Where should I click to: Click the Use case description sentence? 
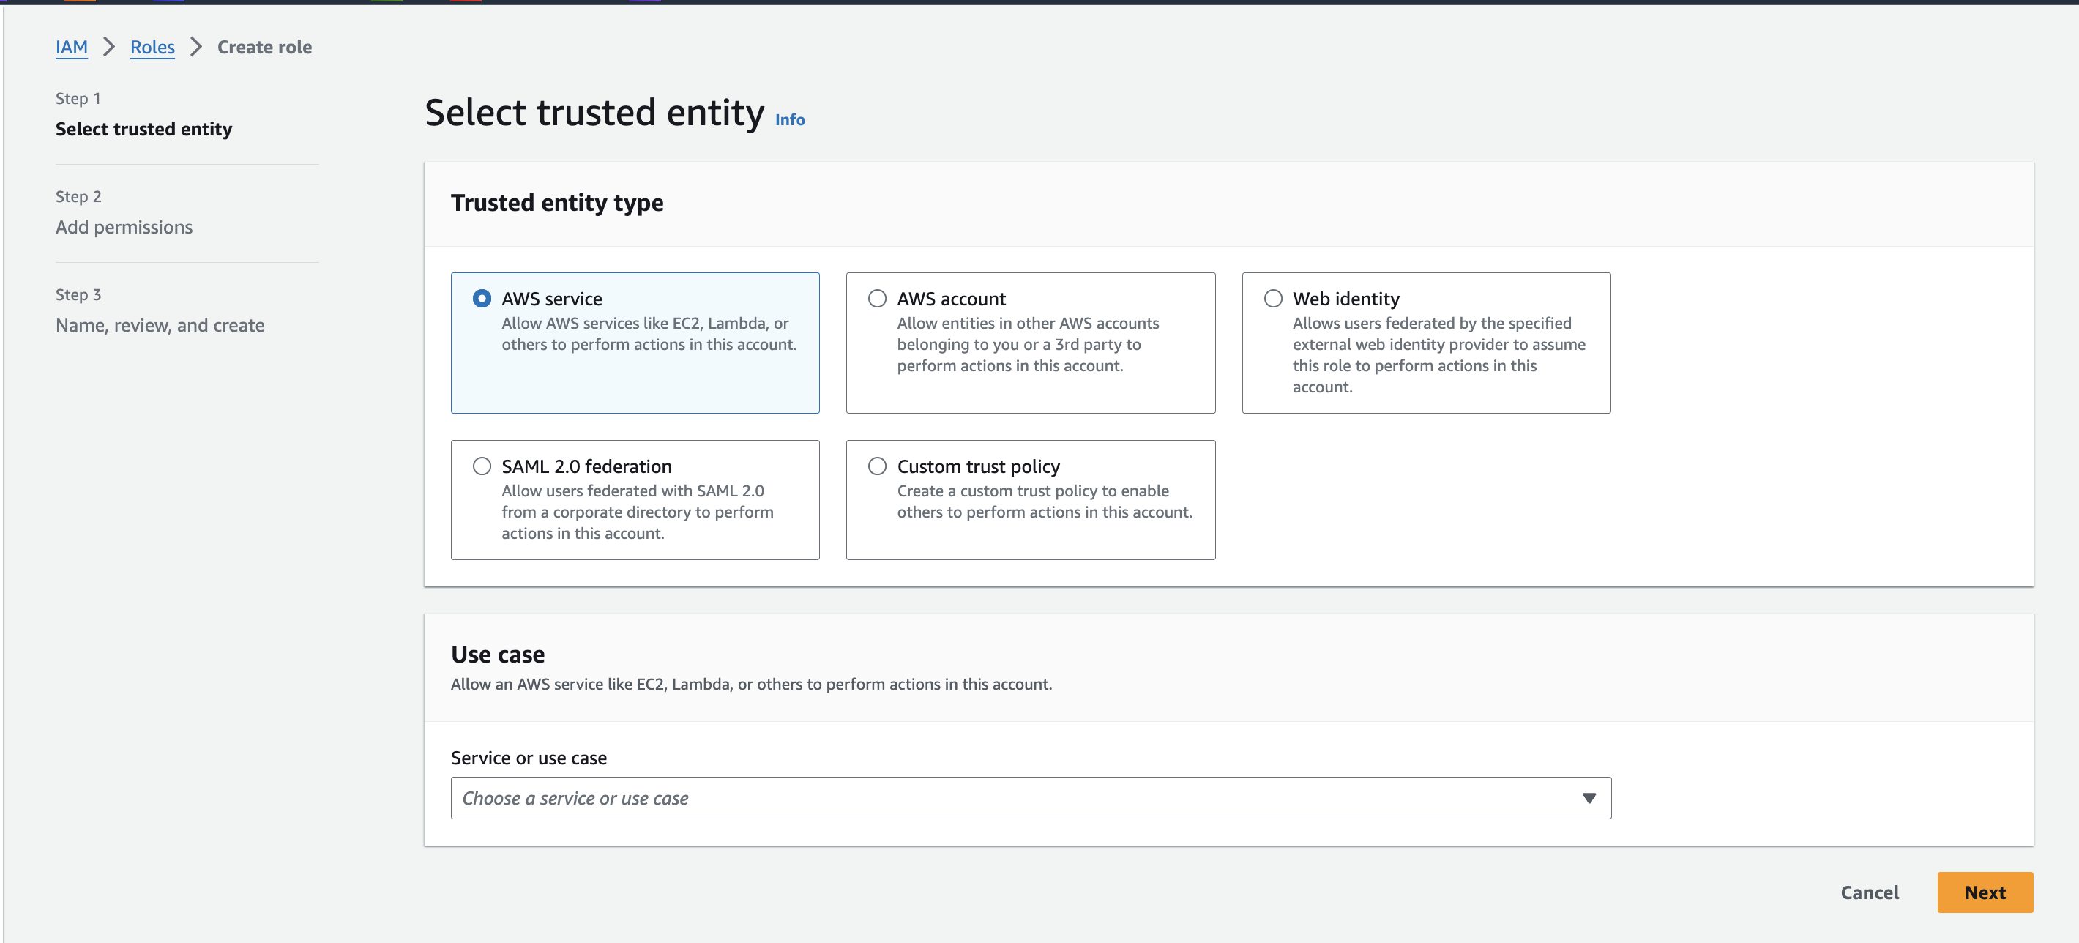tap(751, 684)
